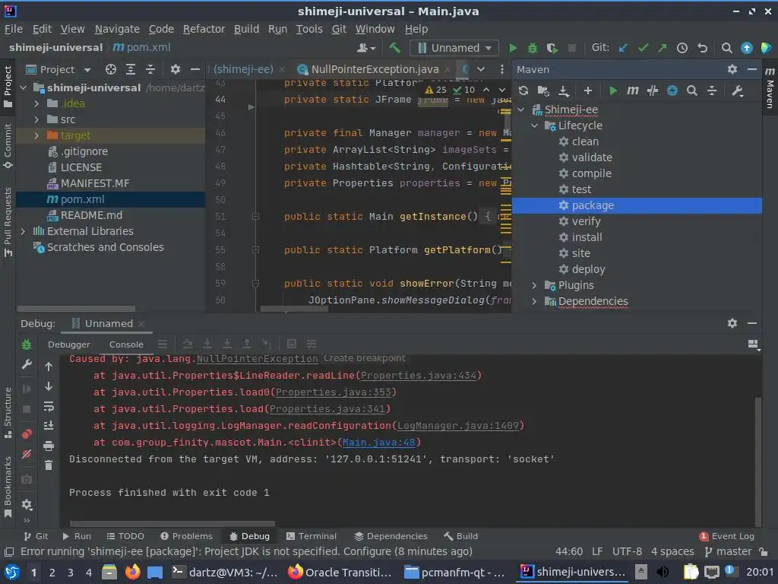Expand Plugins node in Maven panel
This screenshot has width=778, height=584.
[534, 286]
